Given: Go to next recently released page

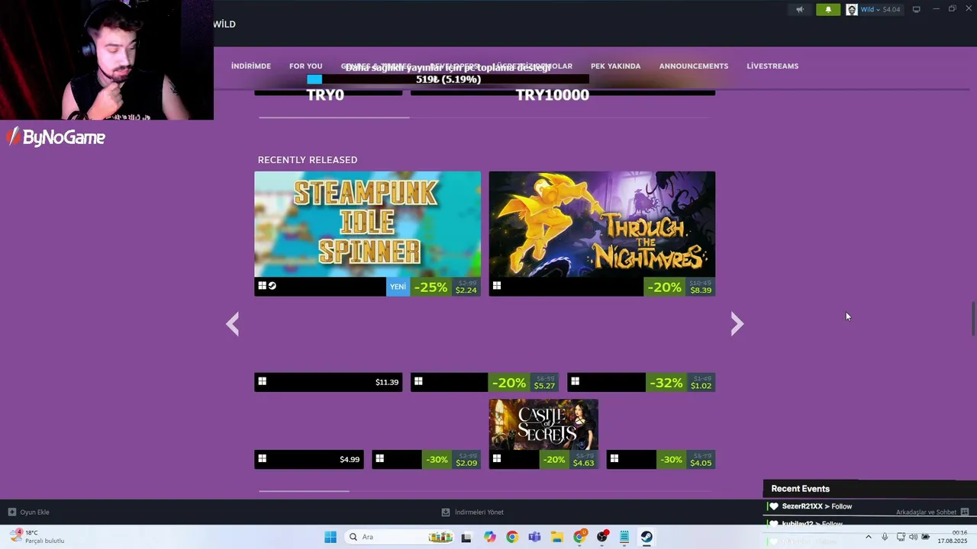Looking at the screenshot, I should 737,324.
